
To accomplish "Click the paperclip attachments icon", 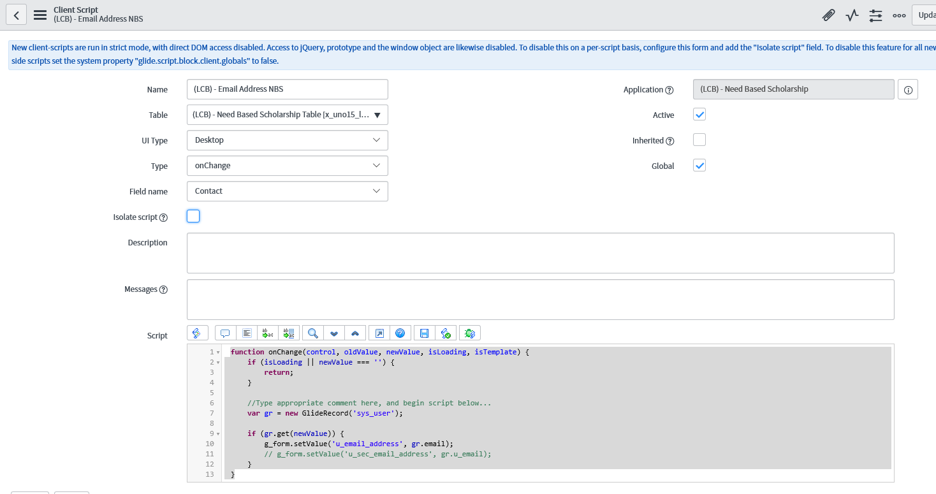I will [828, 15].
